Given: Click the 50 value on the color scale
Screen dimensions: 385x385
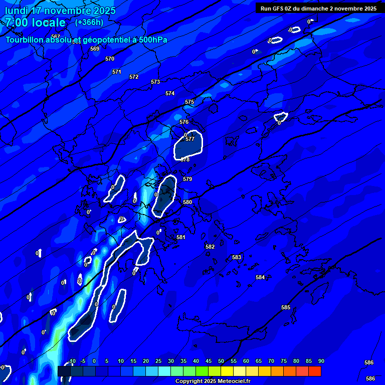Looking at the screenshot, I should pyautogui.click(x=221, y=361).
